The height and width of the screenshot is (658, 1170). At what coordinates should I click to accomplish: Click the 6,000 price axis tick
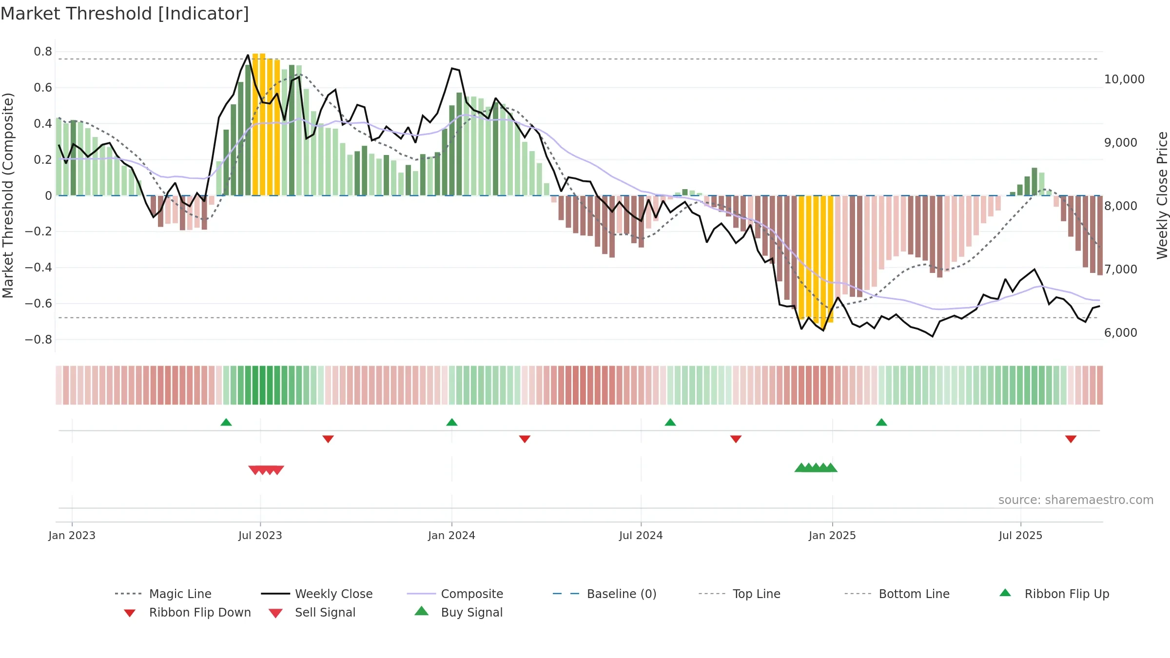coord(1121,333)
